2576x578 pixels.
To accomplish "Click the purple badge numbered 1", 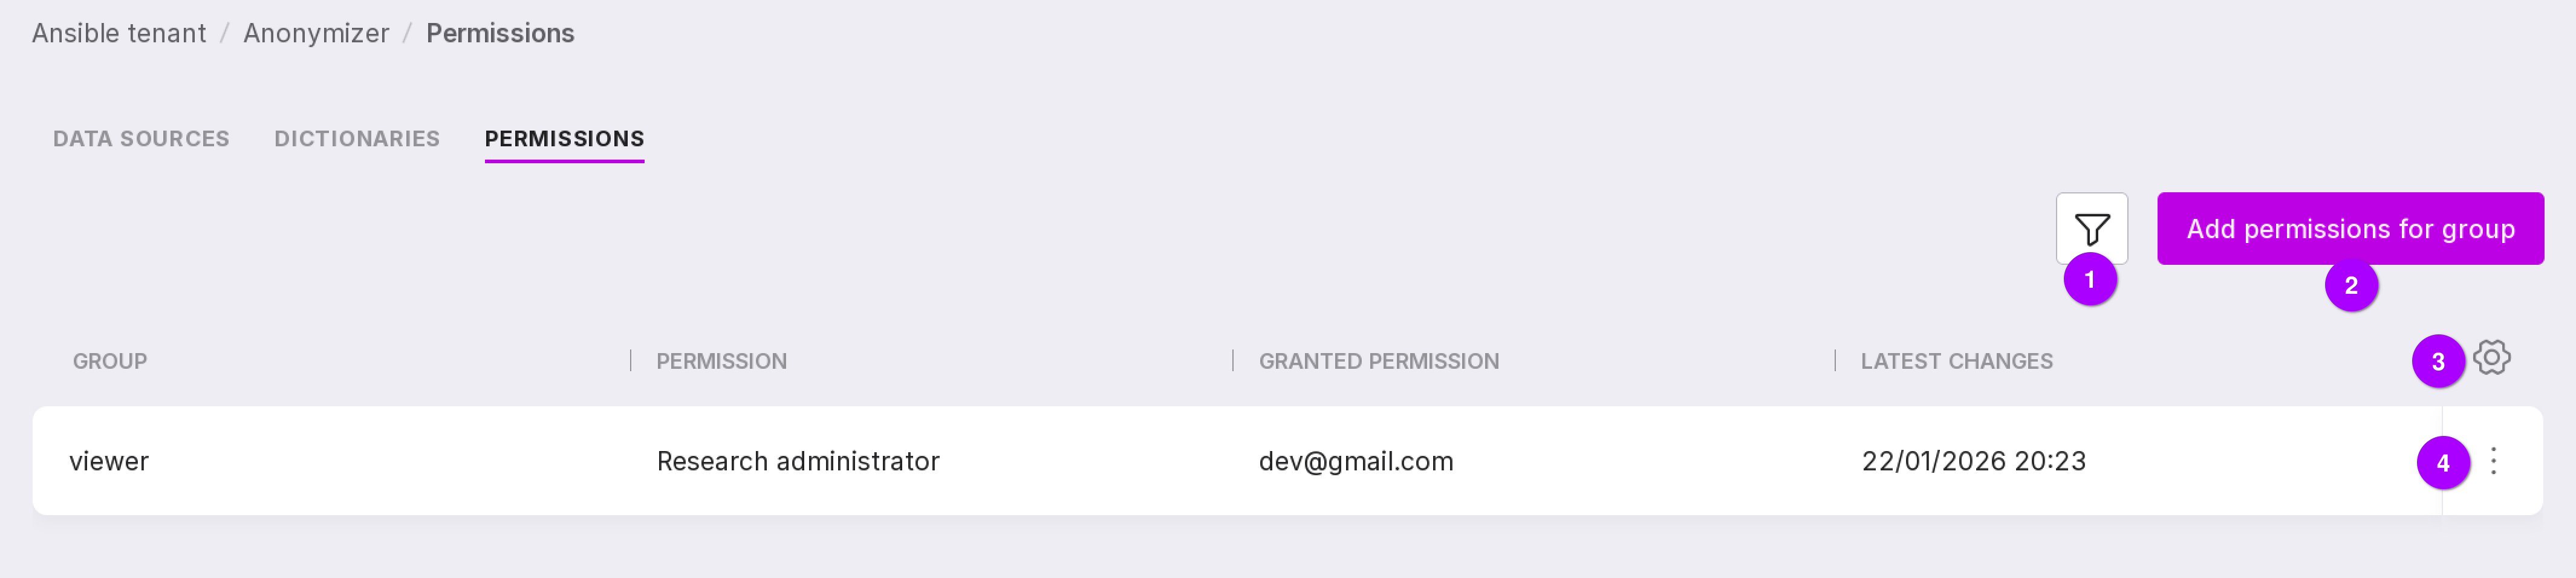I will [2090, 279].
